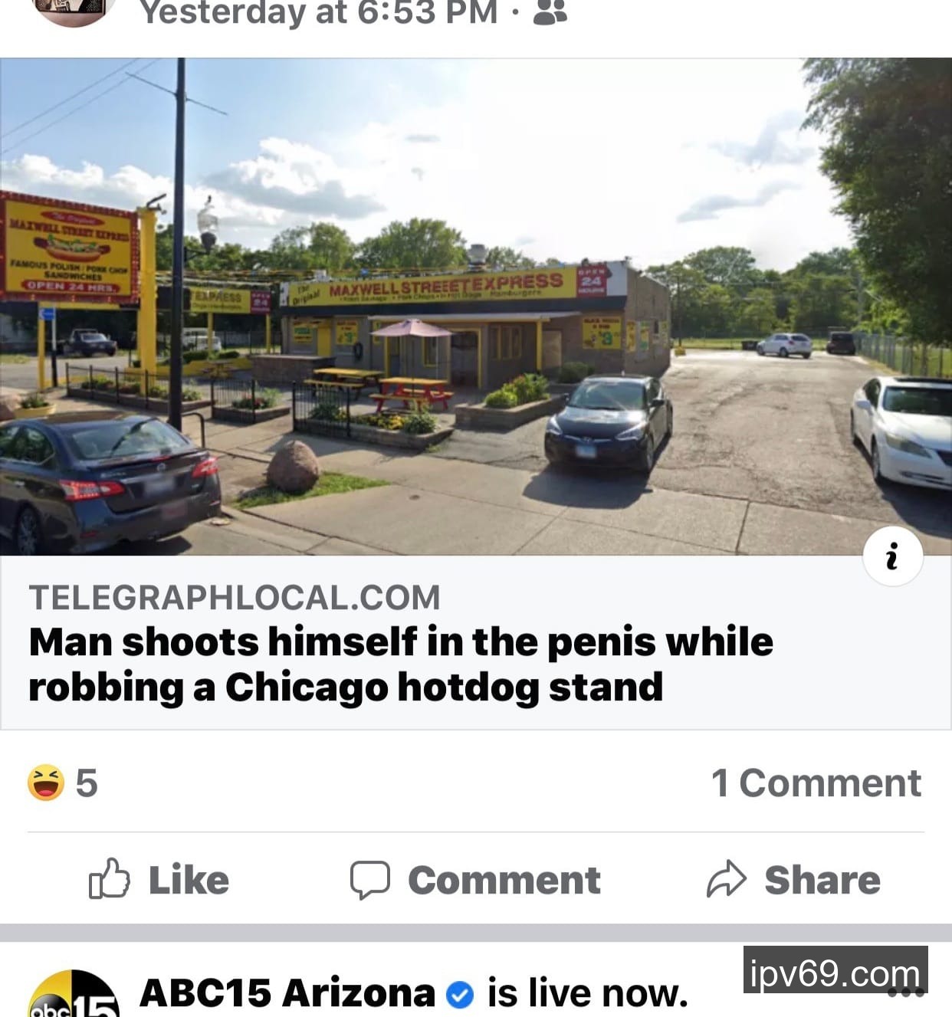View the 1 Comment thread

coord(816,782)
